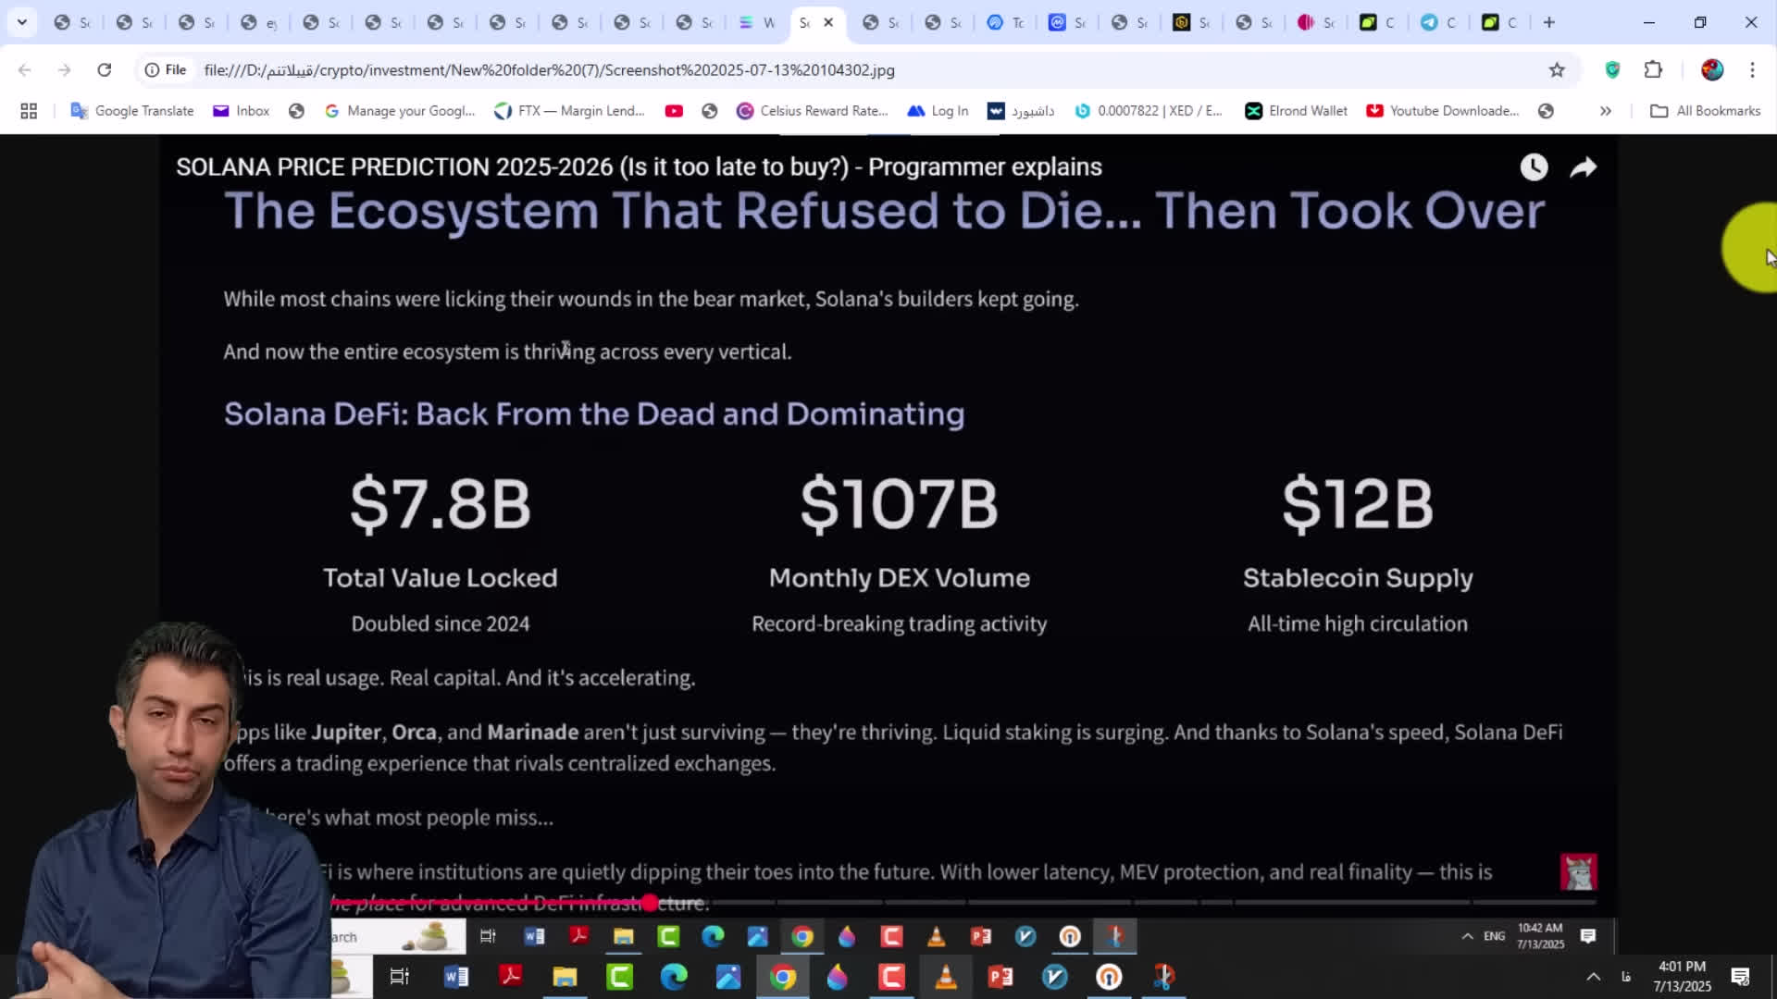Expand the hidden bookmarks overflow chevron
1777x999 pixels.
(1606, 111)
